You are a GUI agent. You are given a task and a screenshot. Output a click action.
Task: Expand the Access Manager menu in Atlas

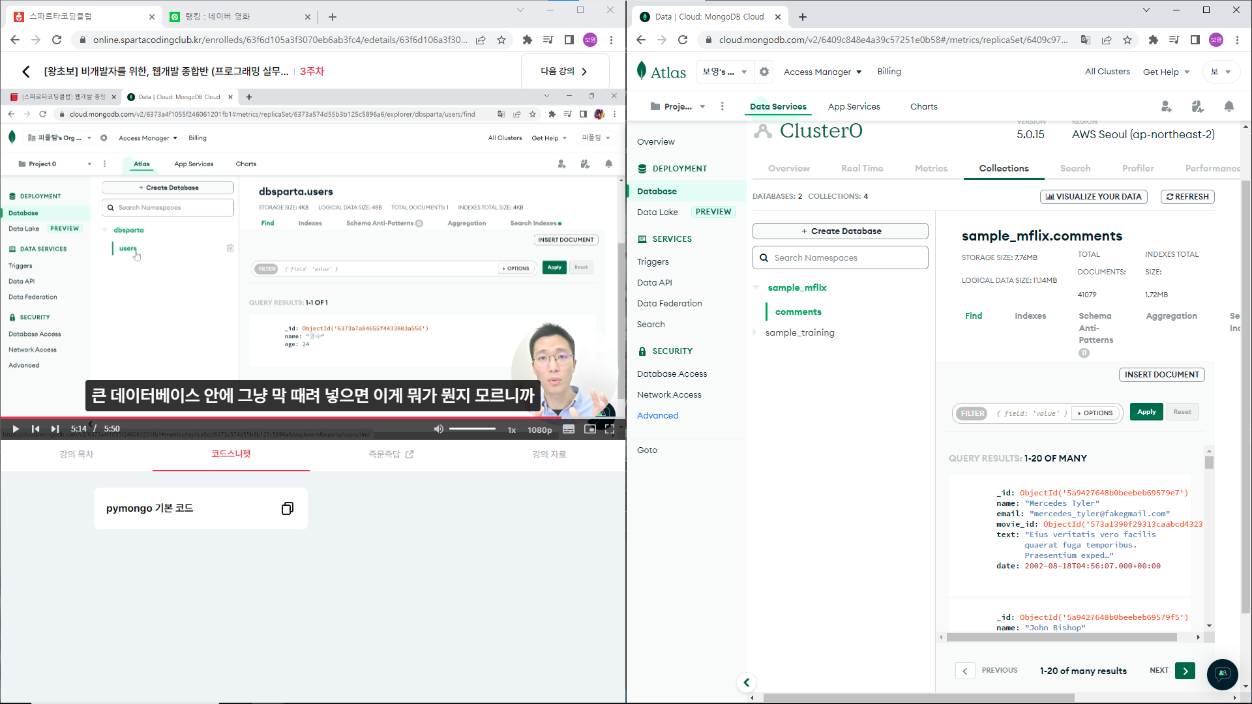[x=823, y=72]
